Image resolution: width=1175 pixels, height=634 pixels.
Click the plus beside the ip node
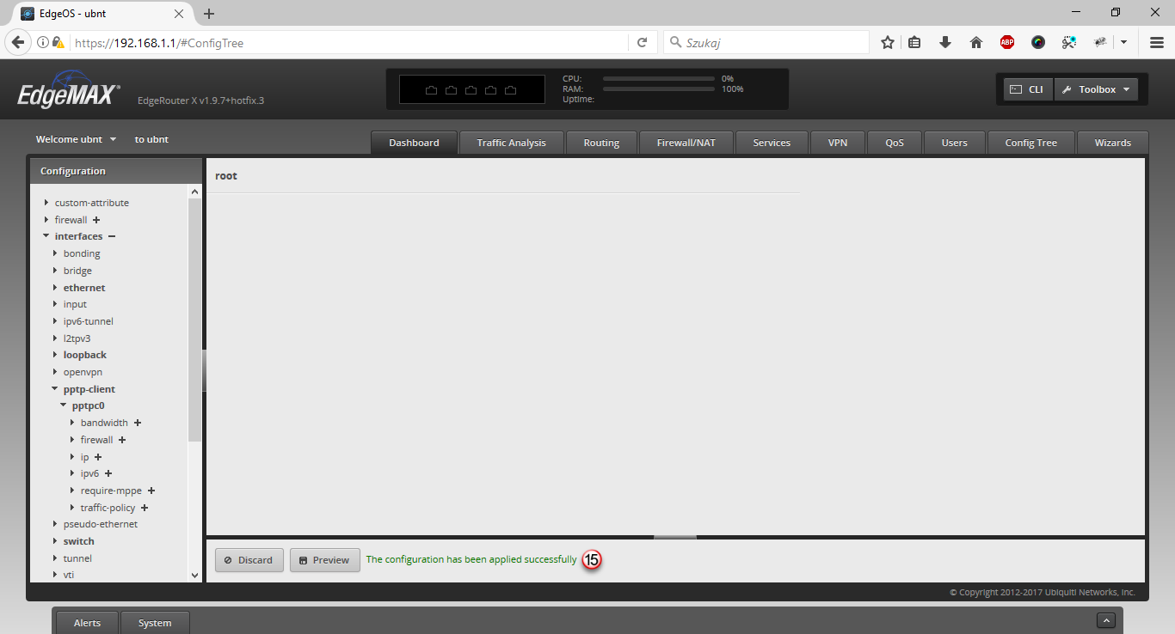click(98, 457)
